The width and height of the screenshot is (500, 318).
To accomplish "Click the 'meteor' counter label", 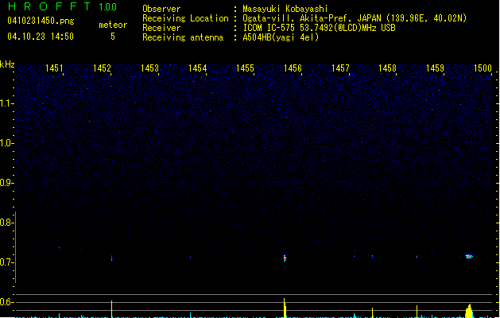I will click(113, 25).
